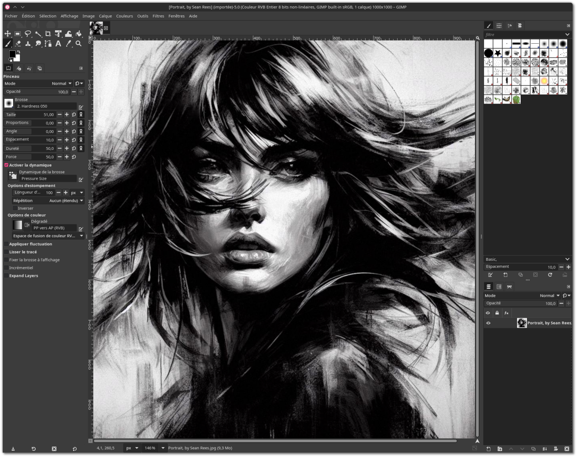Toggle Activer la dynamique checkbox
Image resolution: width=577 pixels, height=457 pixels.
tap(6, 165)
